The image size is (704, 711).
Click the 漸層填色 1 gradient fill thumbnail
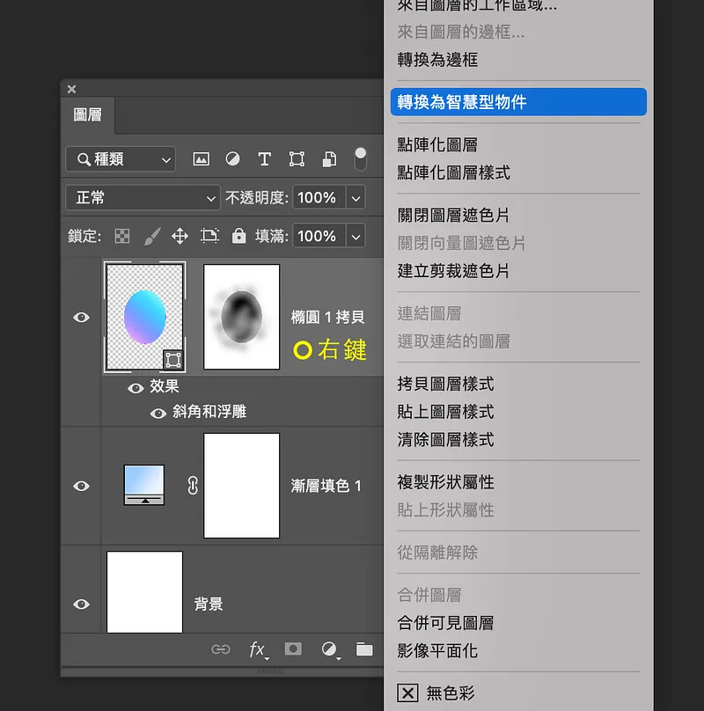(x=144, y=485)
